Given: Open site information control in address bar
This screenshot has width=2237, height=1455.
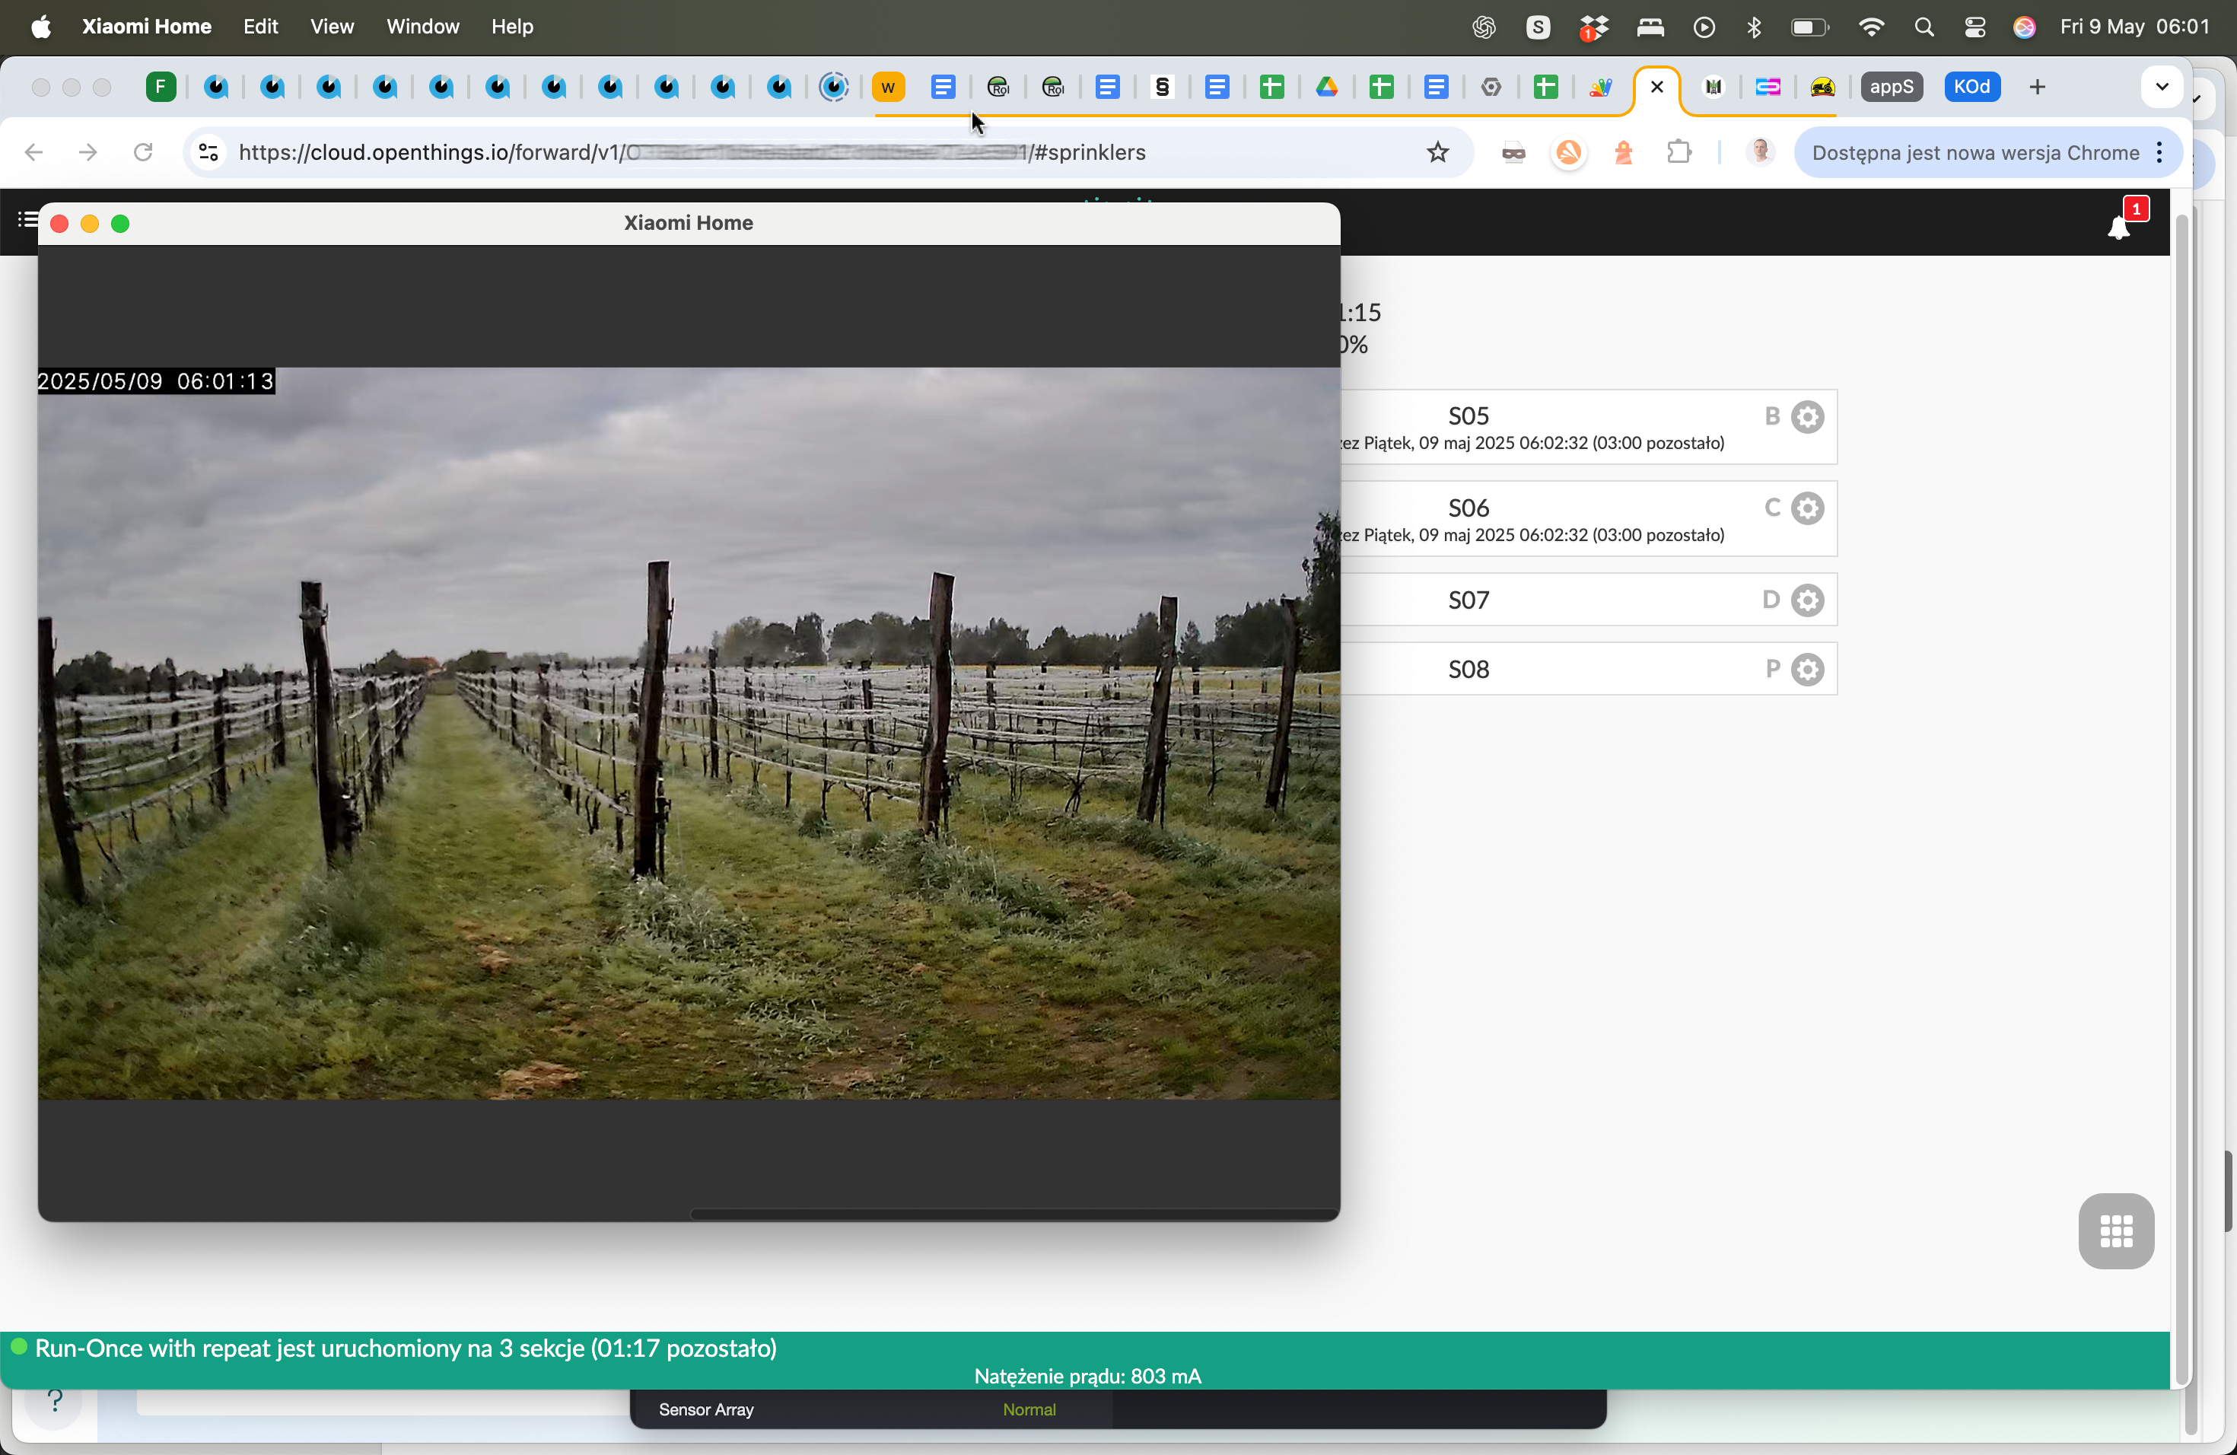Looking at the screenshot, I should pos(208,152).
